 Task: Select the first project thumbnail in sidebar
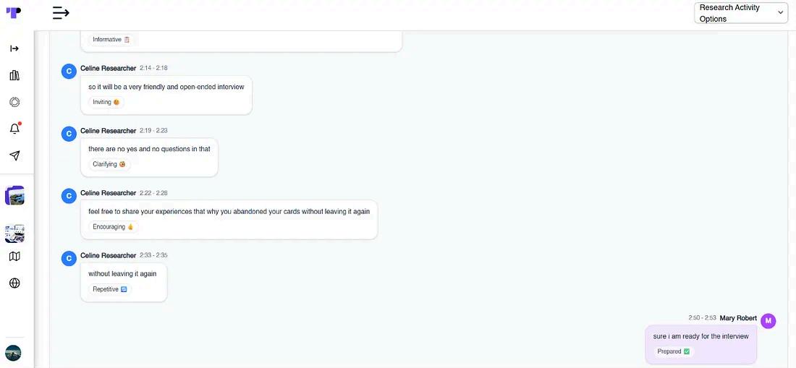14,195
